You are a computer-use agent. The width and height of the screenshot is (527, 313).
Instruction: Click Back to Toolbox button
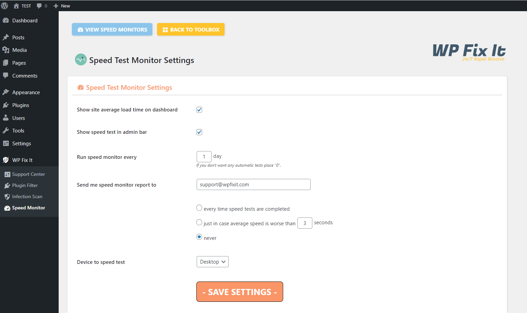click(x=191, y=29)
